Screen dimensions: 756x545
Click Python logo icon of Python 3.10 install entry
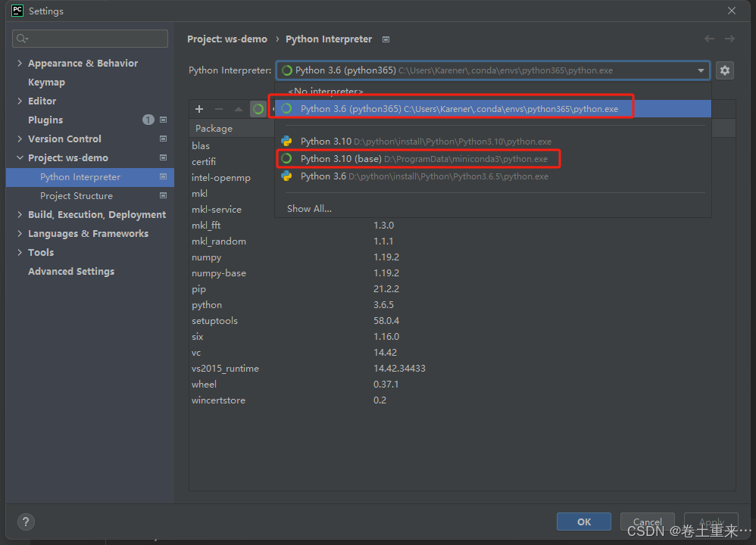point(286,142)
